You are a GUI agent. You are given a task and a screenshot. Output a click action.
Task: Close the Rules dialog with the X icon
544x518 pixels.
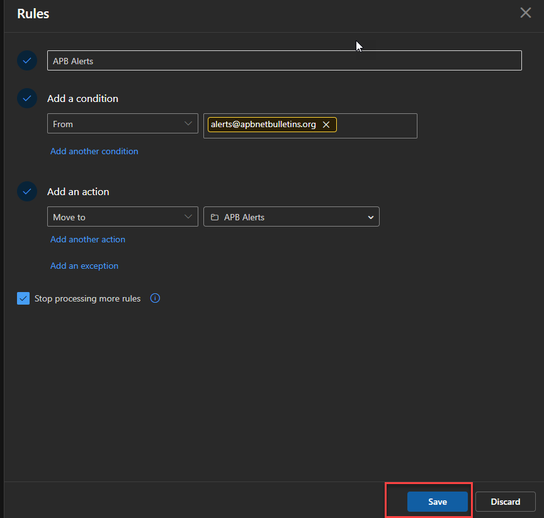pyautogui.click(x=526, y=13)
